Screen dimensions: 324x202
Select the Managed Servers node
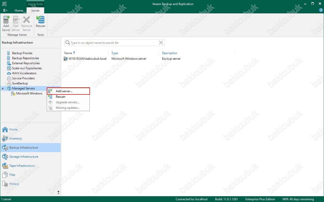pos(24,88)
